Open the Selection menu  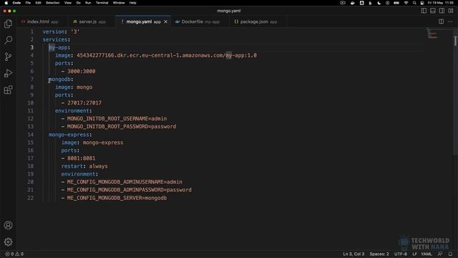tap(52, 3)
